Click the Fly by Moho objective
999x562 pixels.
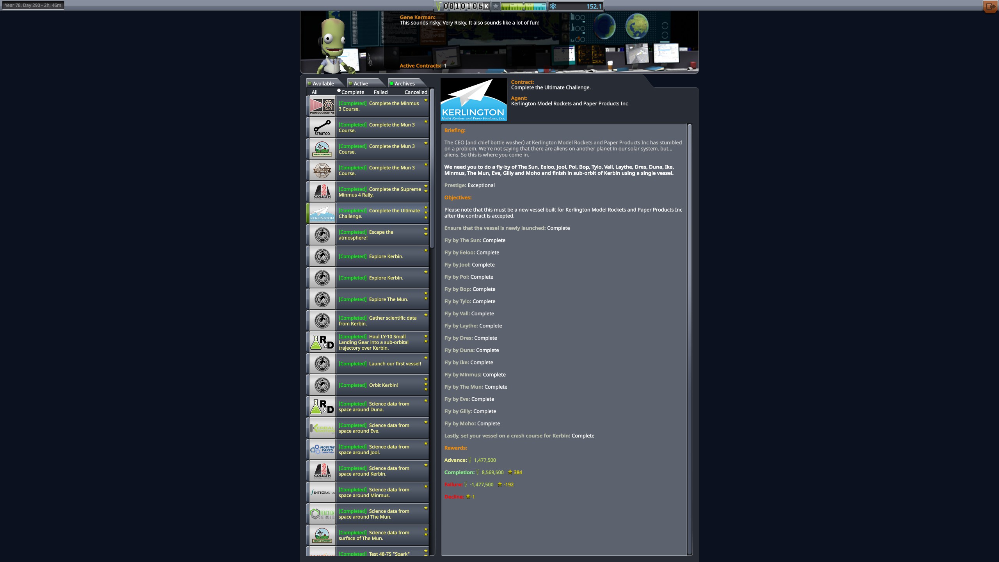(472, 423)
